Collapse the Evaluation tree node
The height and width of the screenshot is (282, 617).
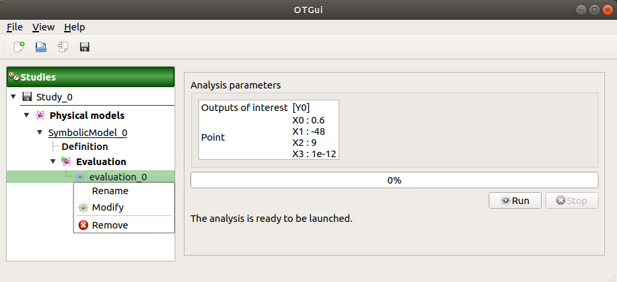pos(53,161)
